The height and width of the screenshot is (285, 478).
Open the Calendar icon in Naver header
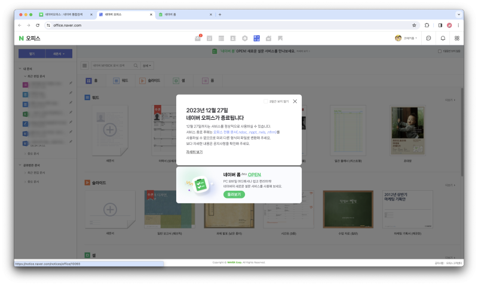click(x=210, y=38)
